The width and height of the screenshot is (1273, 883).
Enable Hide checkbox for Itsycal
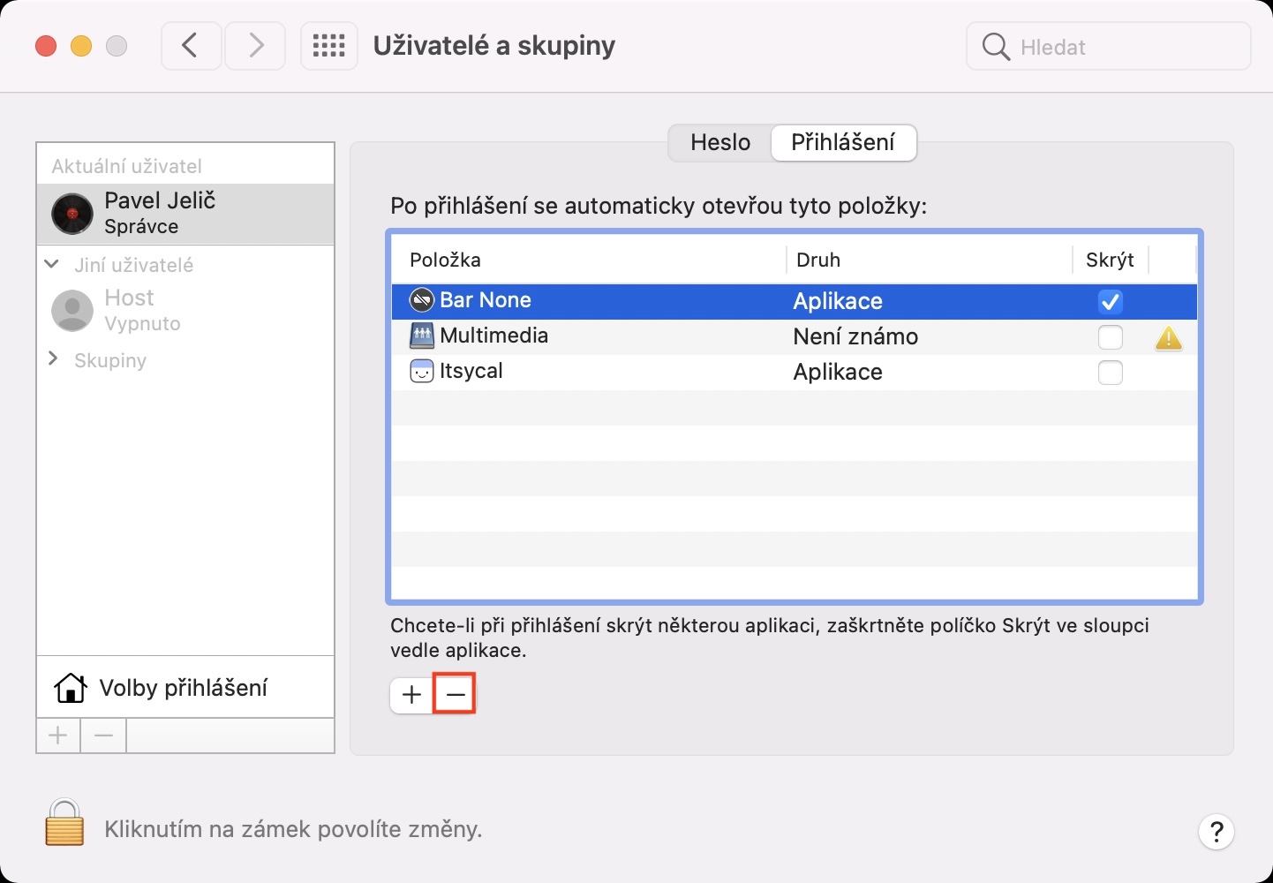click(x=1110, y=373)
